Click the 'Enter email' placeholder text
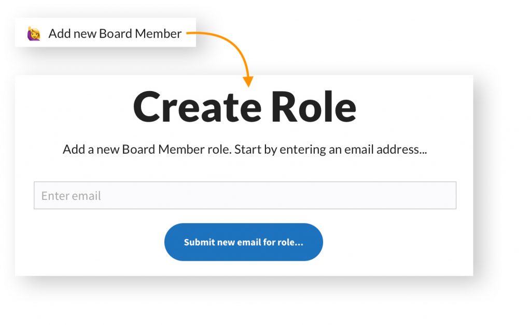This screenshot has width=531, height=325. point(71,196)
